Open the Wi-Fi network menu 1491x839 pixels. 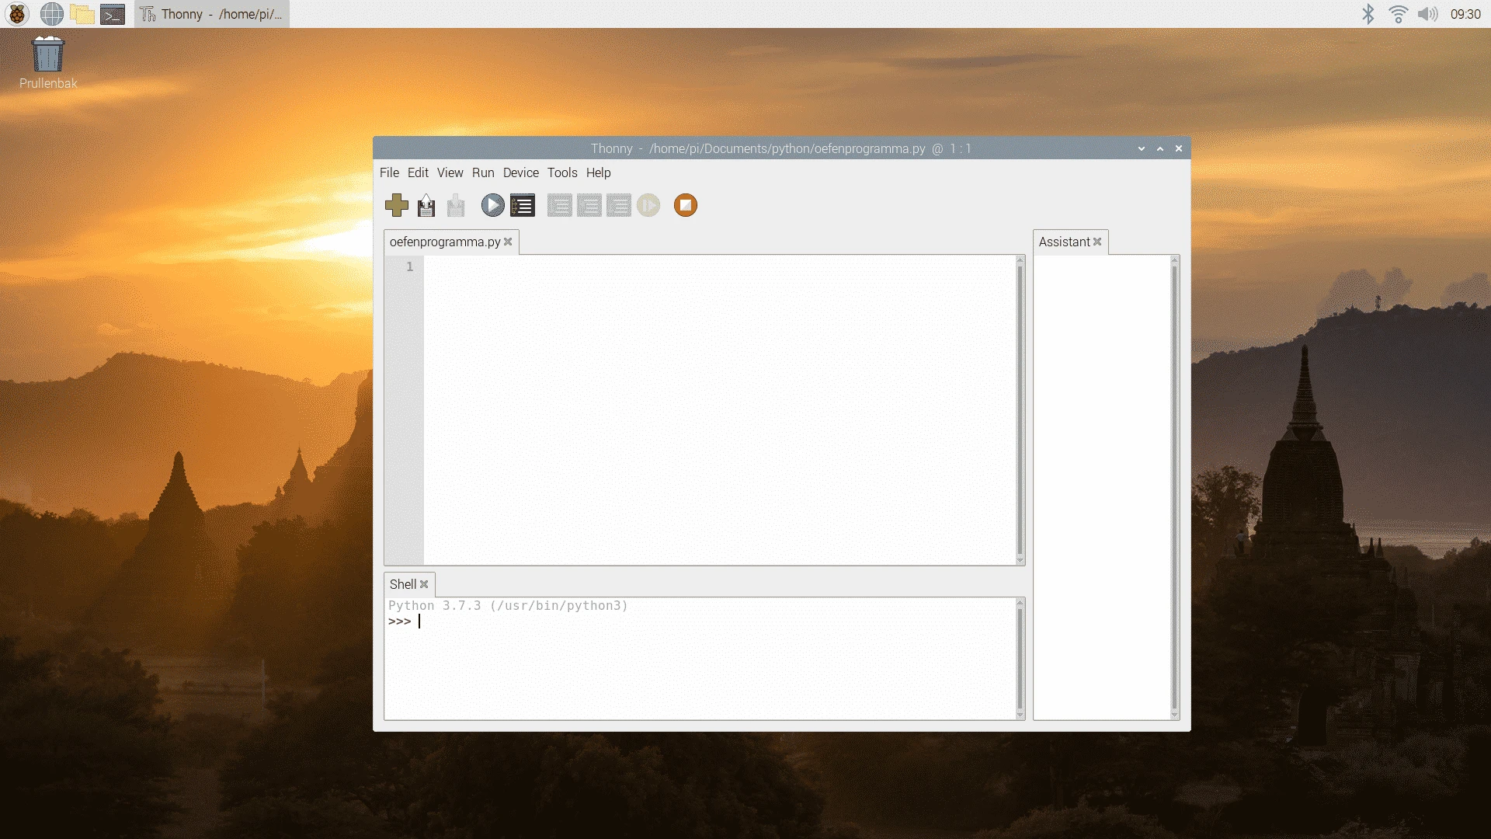1398,14
